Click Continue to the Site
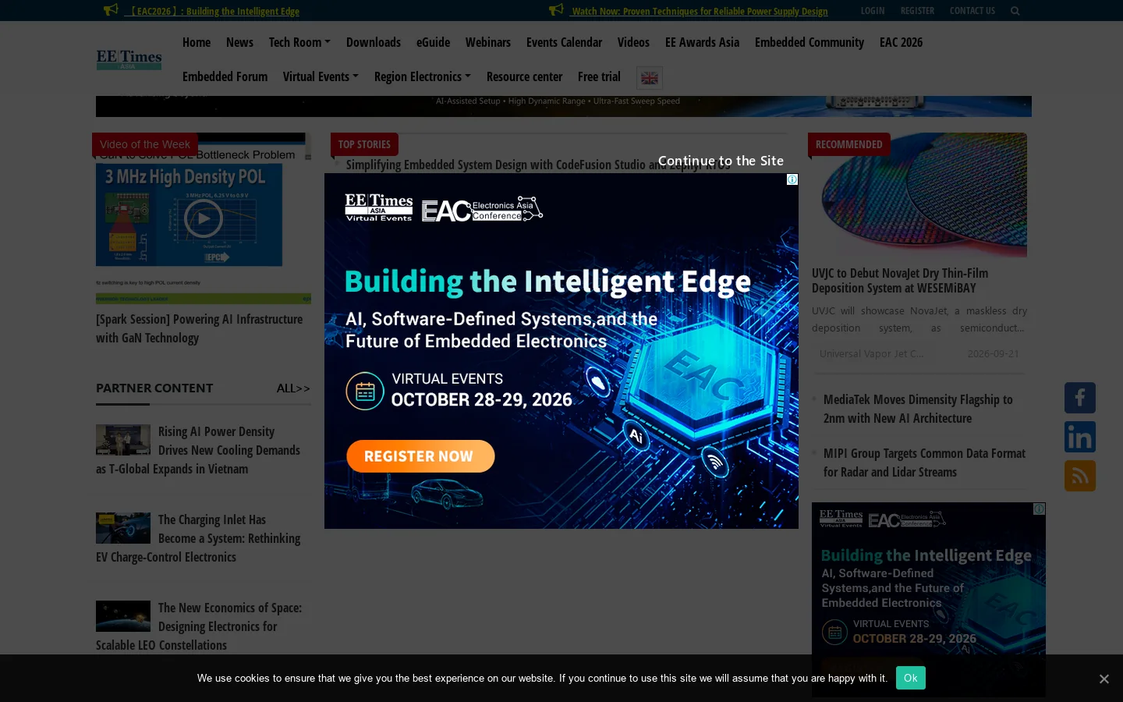 pos(721,161)
